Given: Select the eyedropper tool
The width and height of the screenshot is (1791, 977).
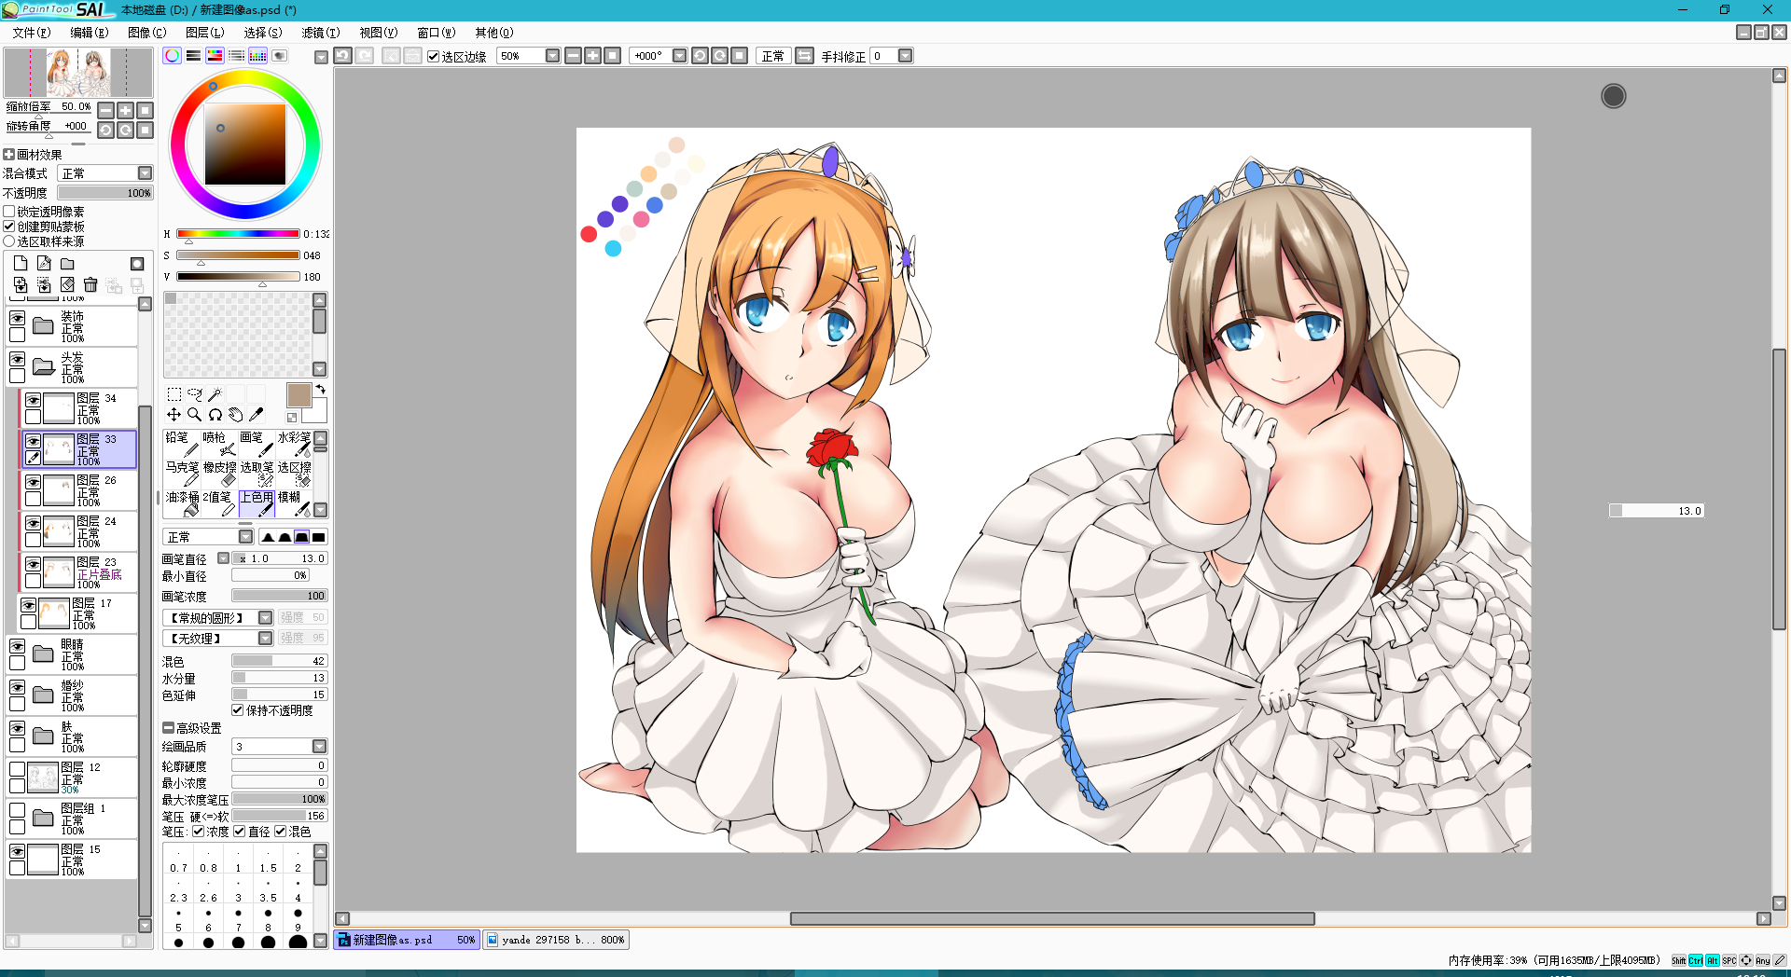Looking at the screenshot, I should 256,415.
